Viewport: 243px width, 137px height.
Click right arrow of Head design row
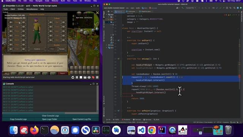[x=23, y=22]
